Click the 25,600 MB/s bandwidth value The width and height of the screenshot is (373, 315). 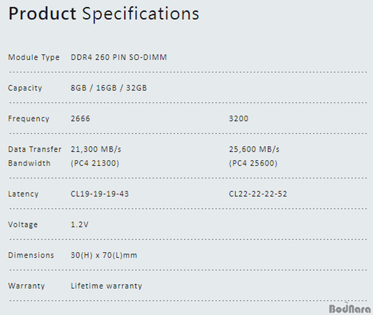coord(254,149)
